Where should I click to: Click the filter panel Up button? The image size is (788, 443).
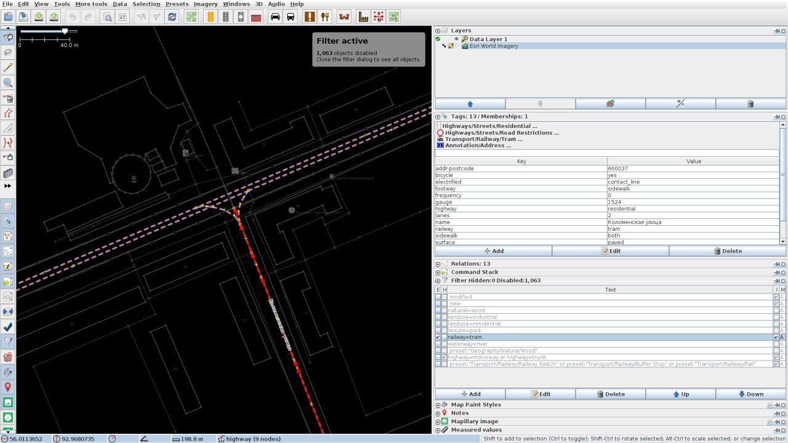[680, 394]
